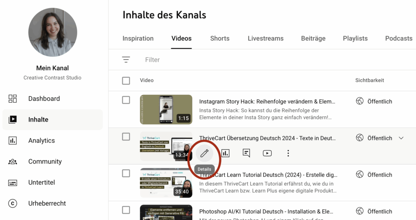
Task: Go to the Livestreams tab
Action: 266,39
